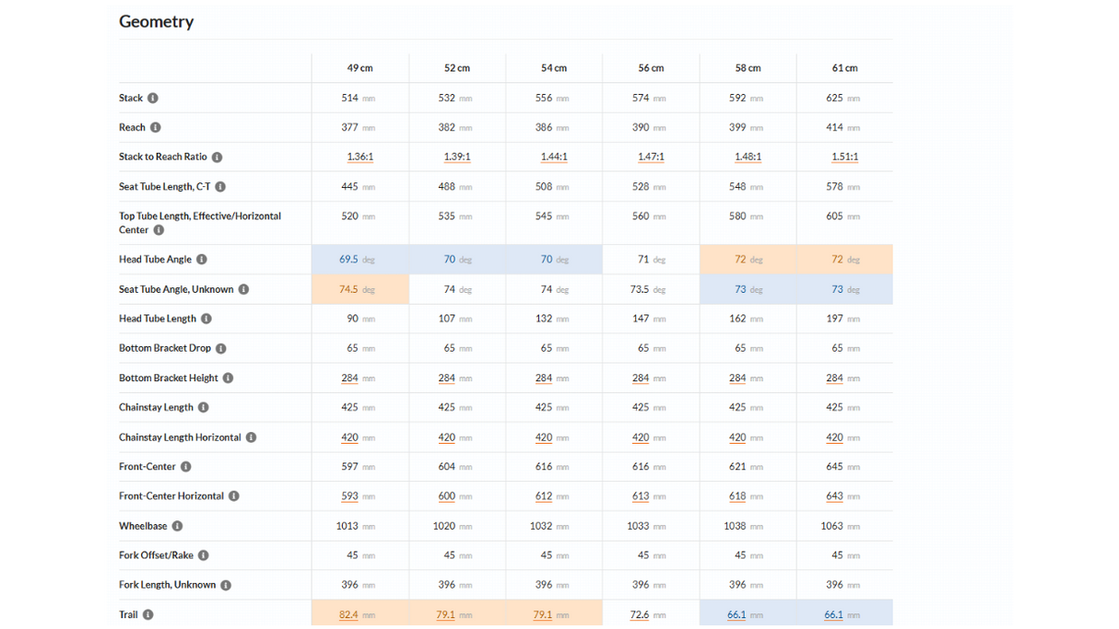This screenshot has width=1119, height=629.
Task: Open Front-Center Horizontal info icon
Action: [234, 496]
